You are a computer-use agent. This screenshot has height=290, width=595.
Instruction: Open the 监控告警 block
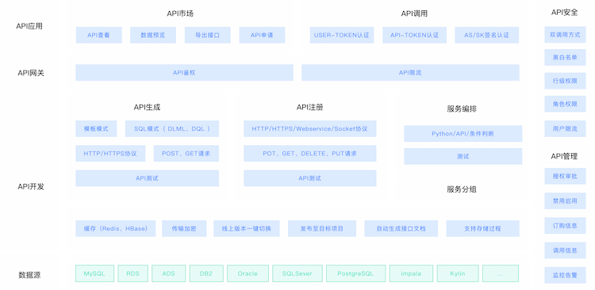point(565,275)
